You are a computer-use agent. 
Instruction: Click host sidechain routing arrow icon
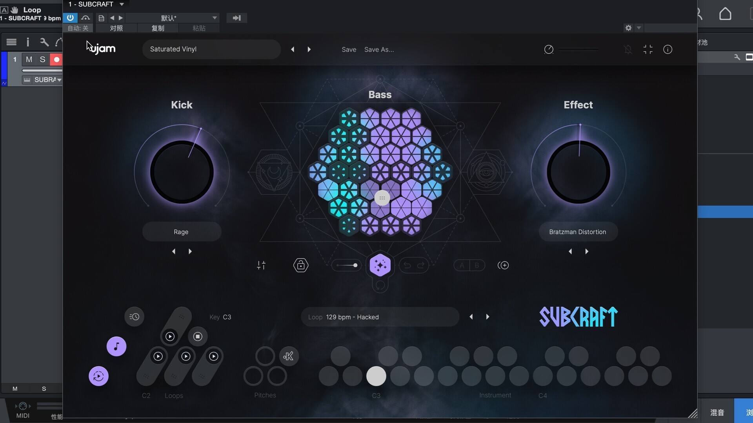click(x=236, y=18)
